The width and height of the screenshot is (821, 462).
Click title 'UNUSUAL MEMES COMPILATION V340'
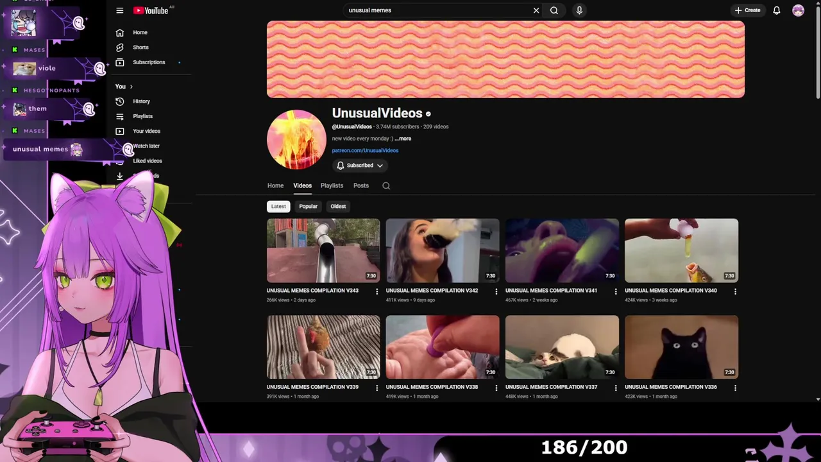click(670, 291)
